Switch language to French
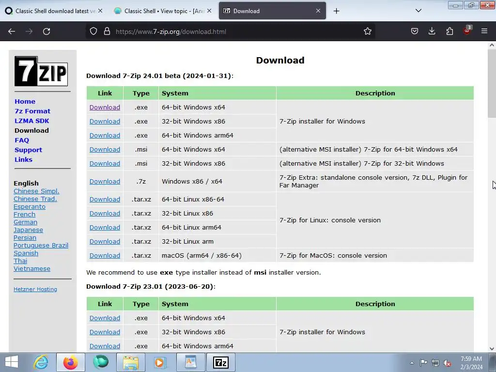 coord(24,214)
